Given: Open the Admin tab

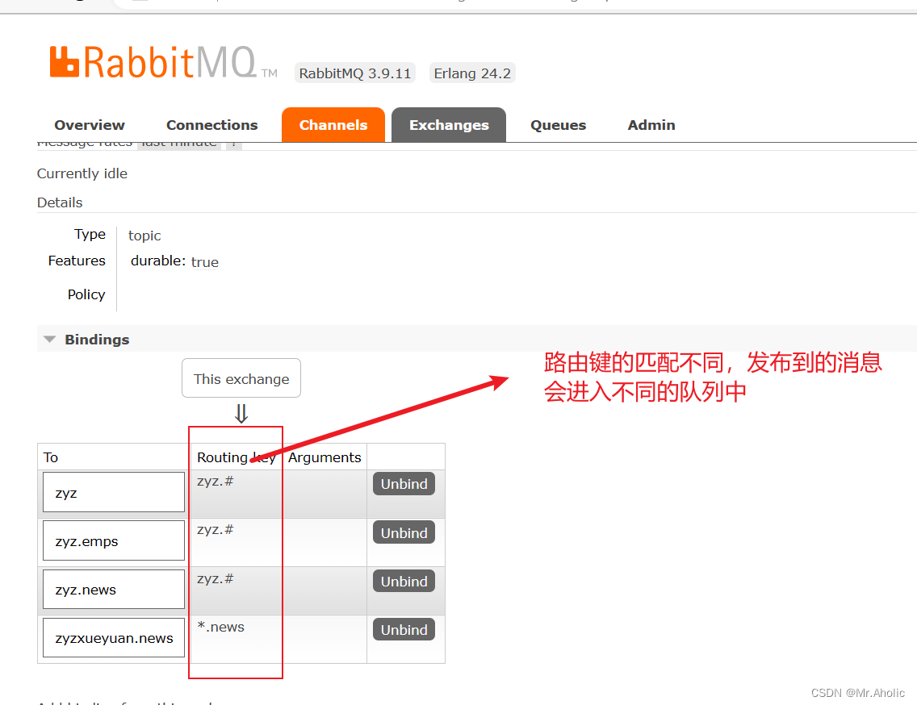Looking at the screenshot, I should tap(651, 125).
